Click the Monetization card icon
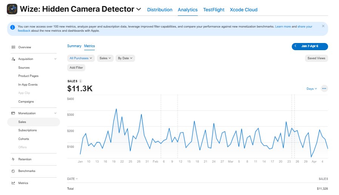339x195 pixels. 13,113
